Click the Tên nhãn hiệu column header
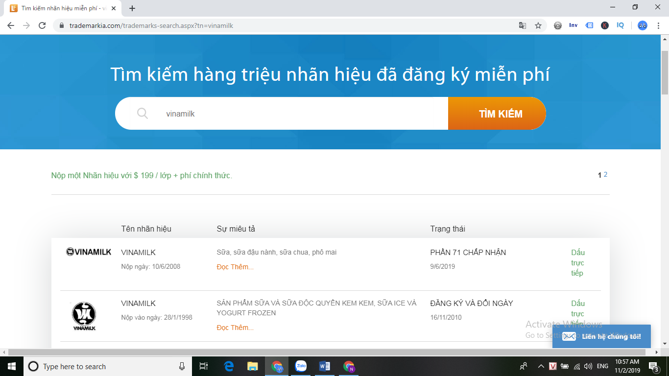 coord(146,229)
